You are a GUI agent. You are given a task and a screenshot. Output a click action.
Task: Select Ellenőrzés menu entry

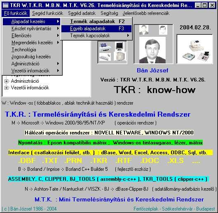(32, 36)
